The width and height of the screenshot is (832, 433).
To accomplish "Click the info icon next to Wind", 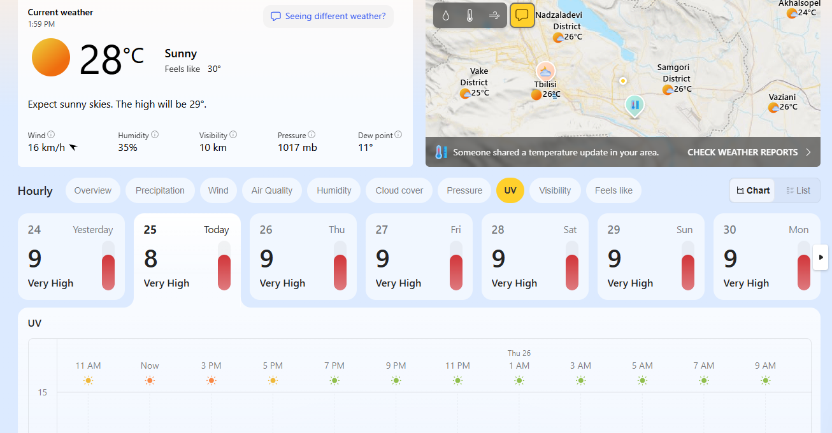I will pyautogui.click(x=51, y=135).
